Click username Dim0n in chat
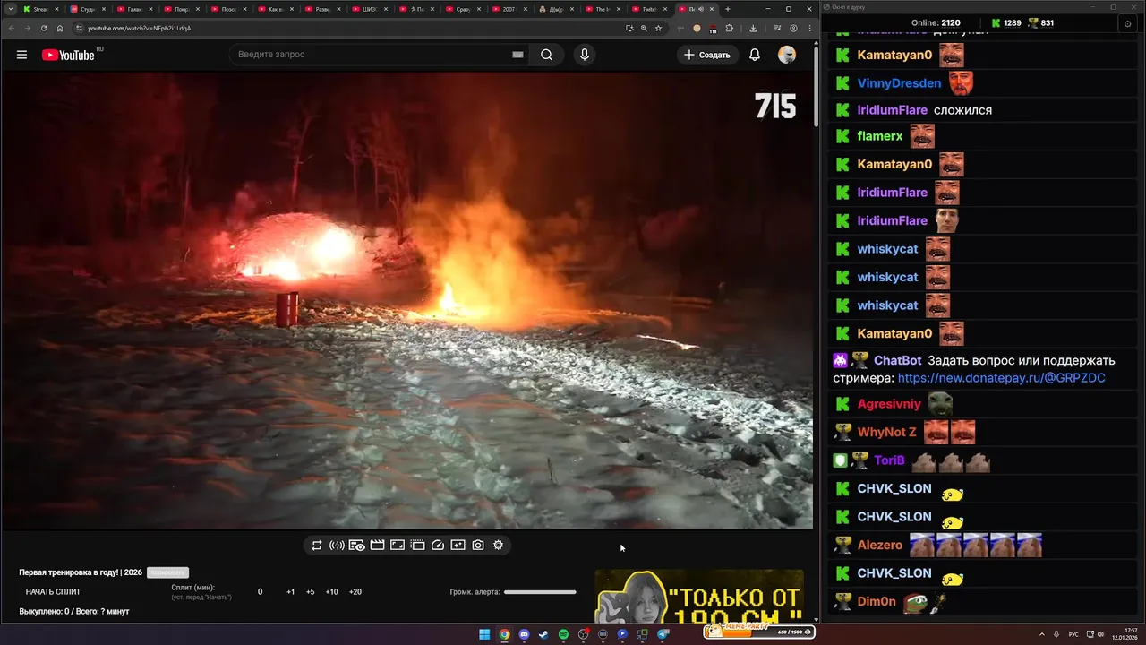 [x=877, y=601]
